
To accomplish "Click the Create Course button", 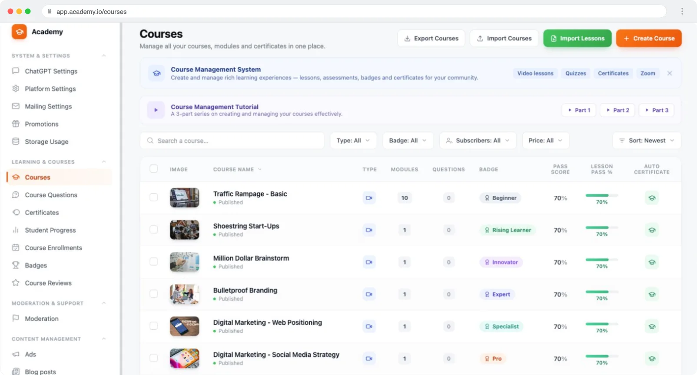I will click(649, 38).
